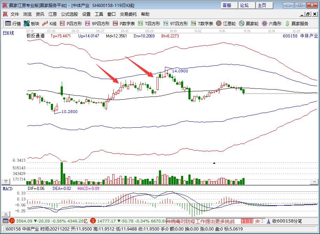The height and width of the screenshot is (234, 320).
Task: Click the 深 Shenzhen index badge
Action: [x=93, y=221]
